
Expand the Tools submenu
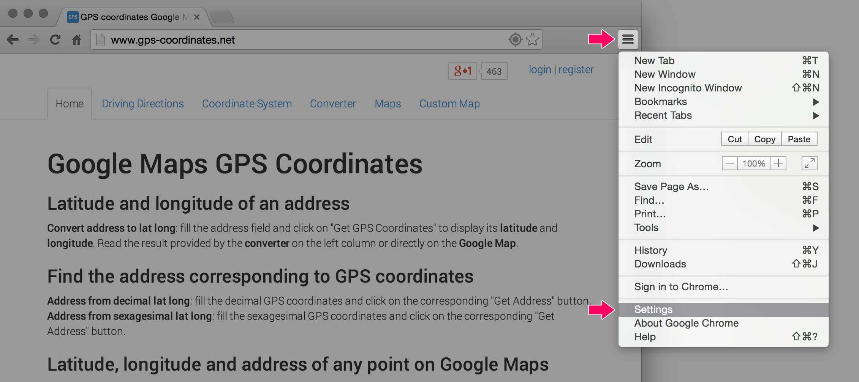pyautogui.click(x=723, y=228)
